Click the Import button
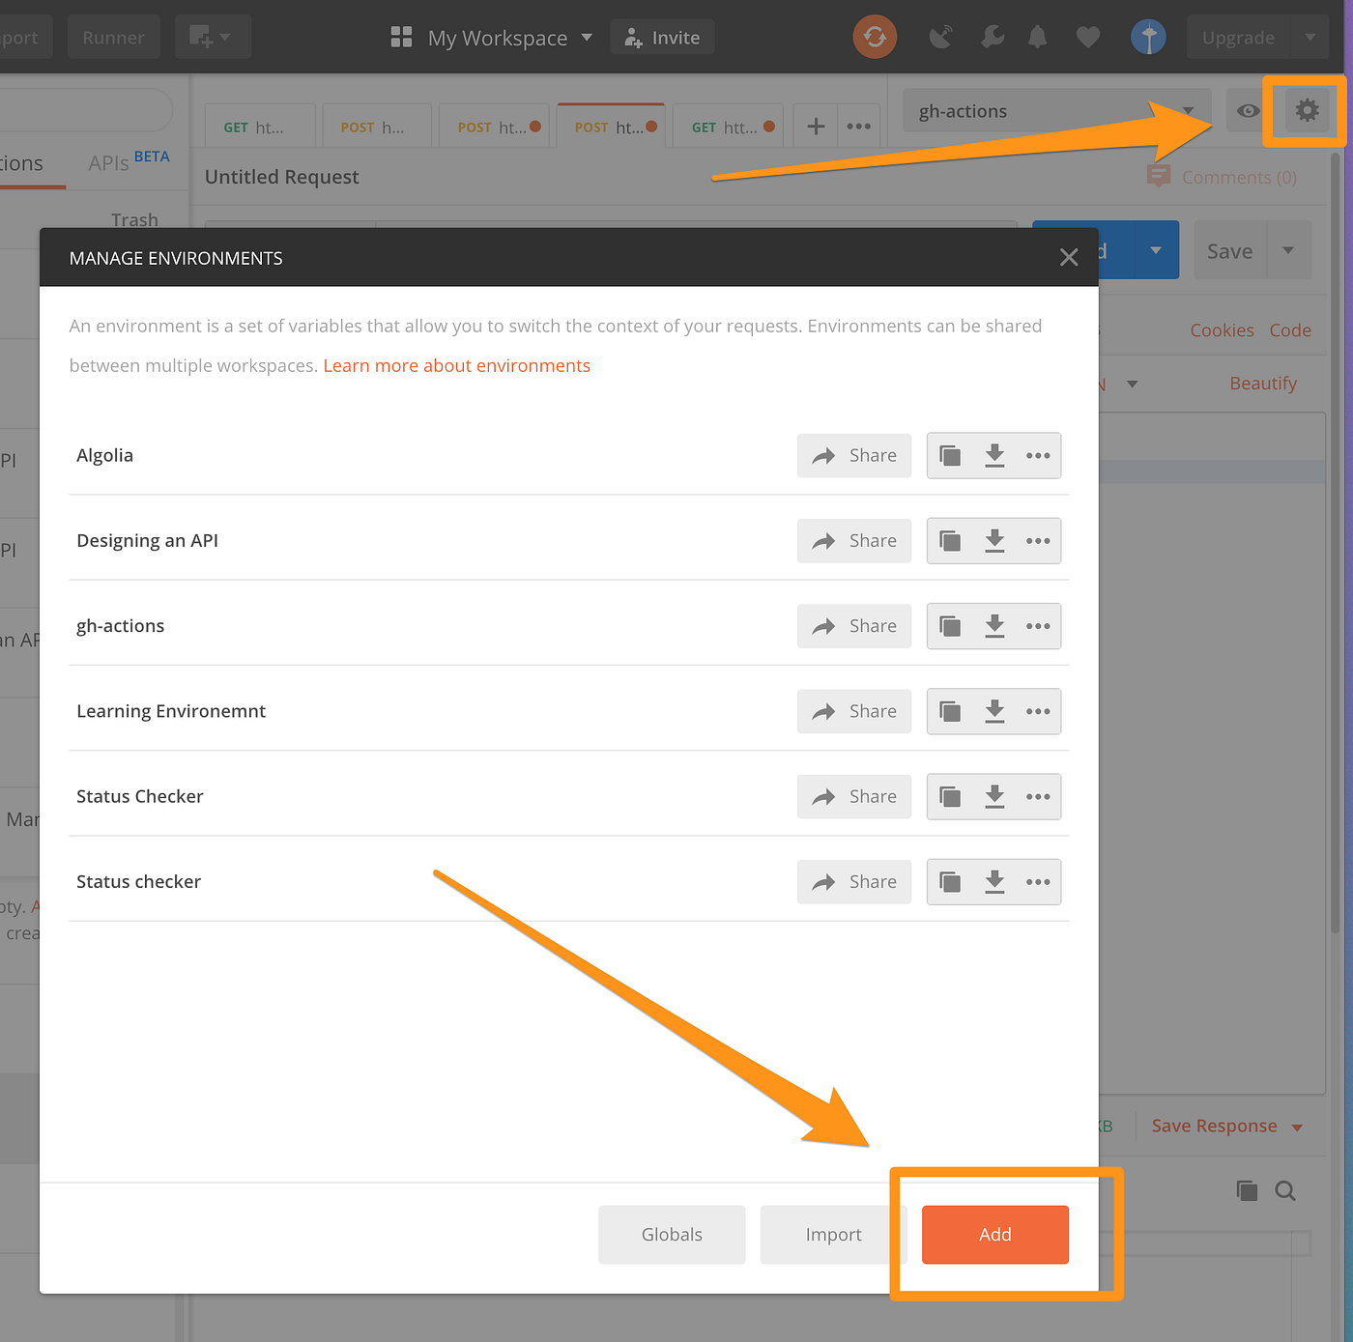Viewport: 1353px width, 1342px height. (833, 1235)
